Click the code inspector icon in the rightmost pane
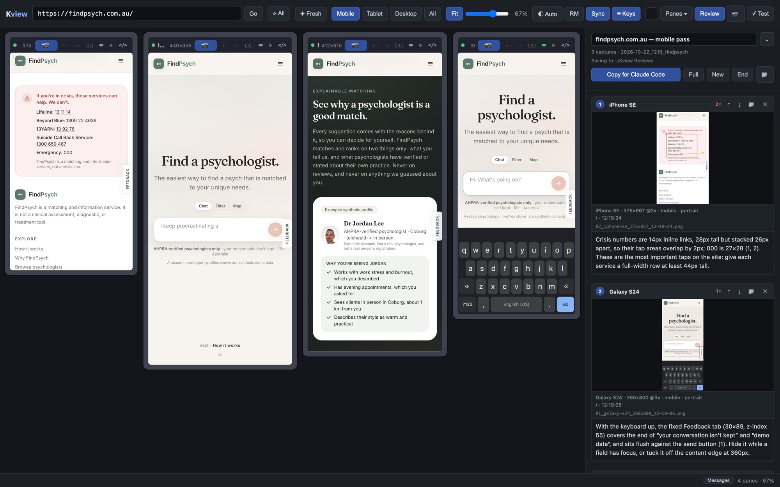Screen dimensions: 780x487 coord(565,46)
